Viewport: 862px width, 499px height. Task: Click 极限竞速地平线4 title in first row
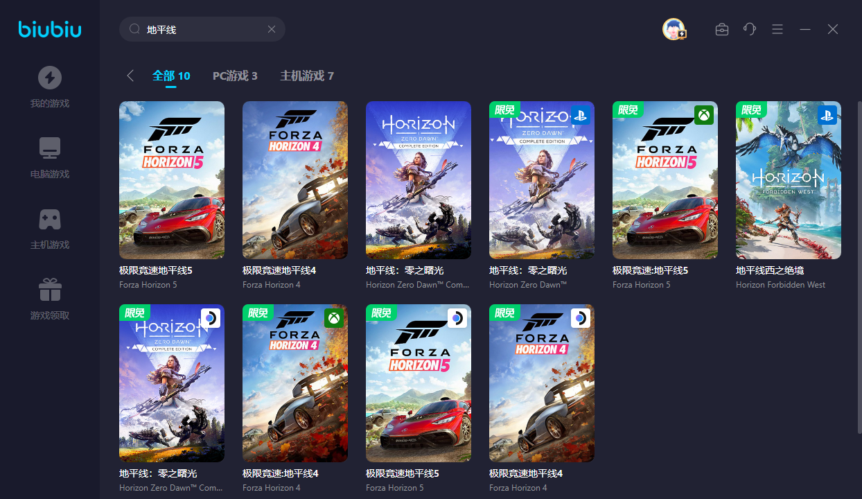279,270
